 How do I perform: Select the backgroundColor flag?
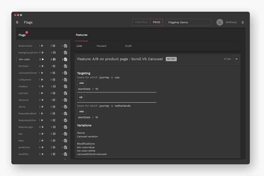pos(28,52)
